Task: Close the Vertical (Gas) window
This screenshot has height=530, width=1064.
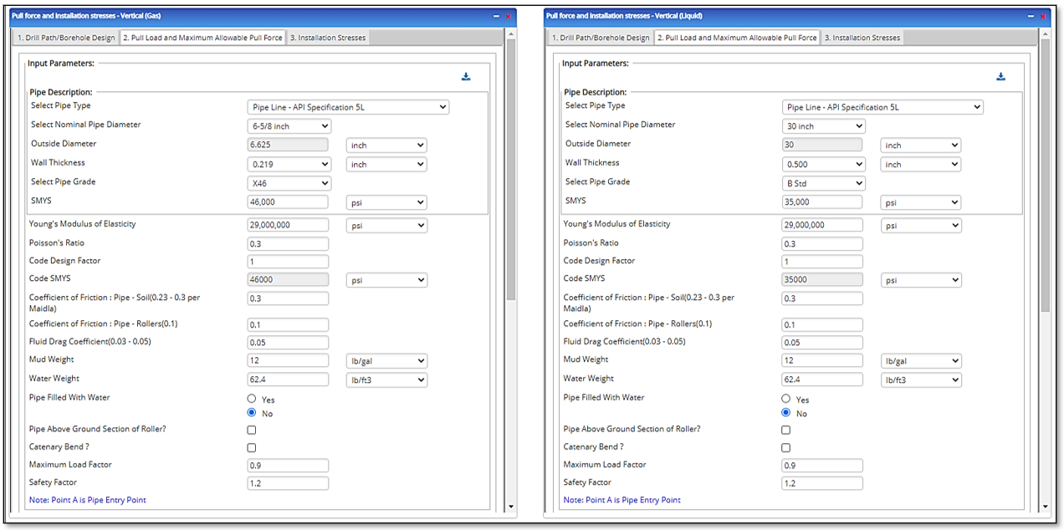Action: [x=509, y=16]
